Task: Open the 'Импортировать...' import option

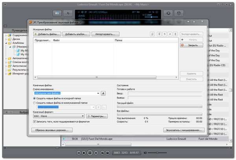Action: click(105, 34)
